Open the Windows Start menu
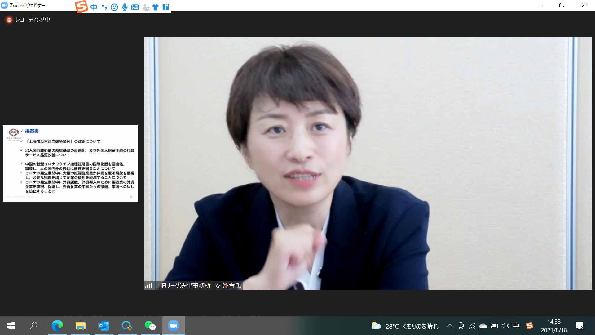 [x=11, y=326]
